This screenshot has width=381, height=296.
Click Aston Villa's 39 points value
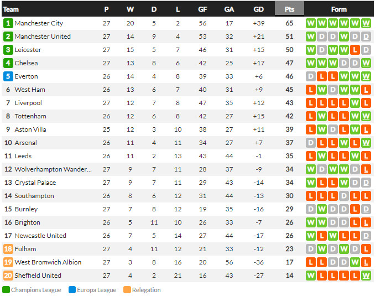(289, 129)
